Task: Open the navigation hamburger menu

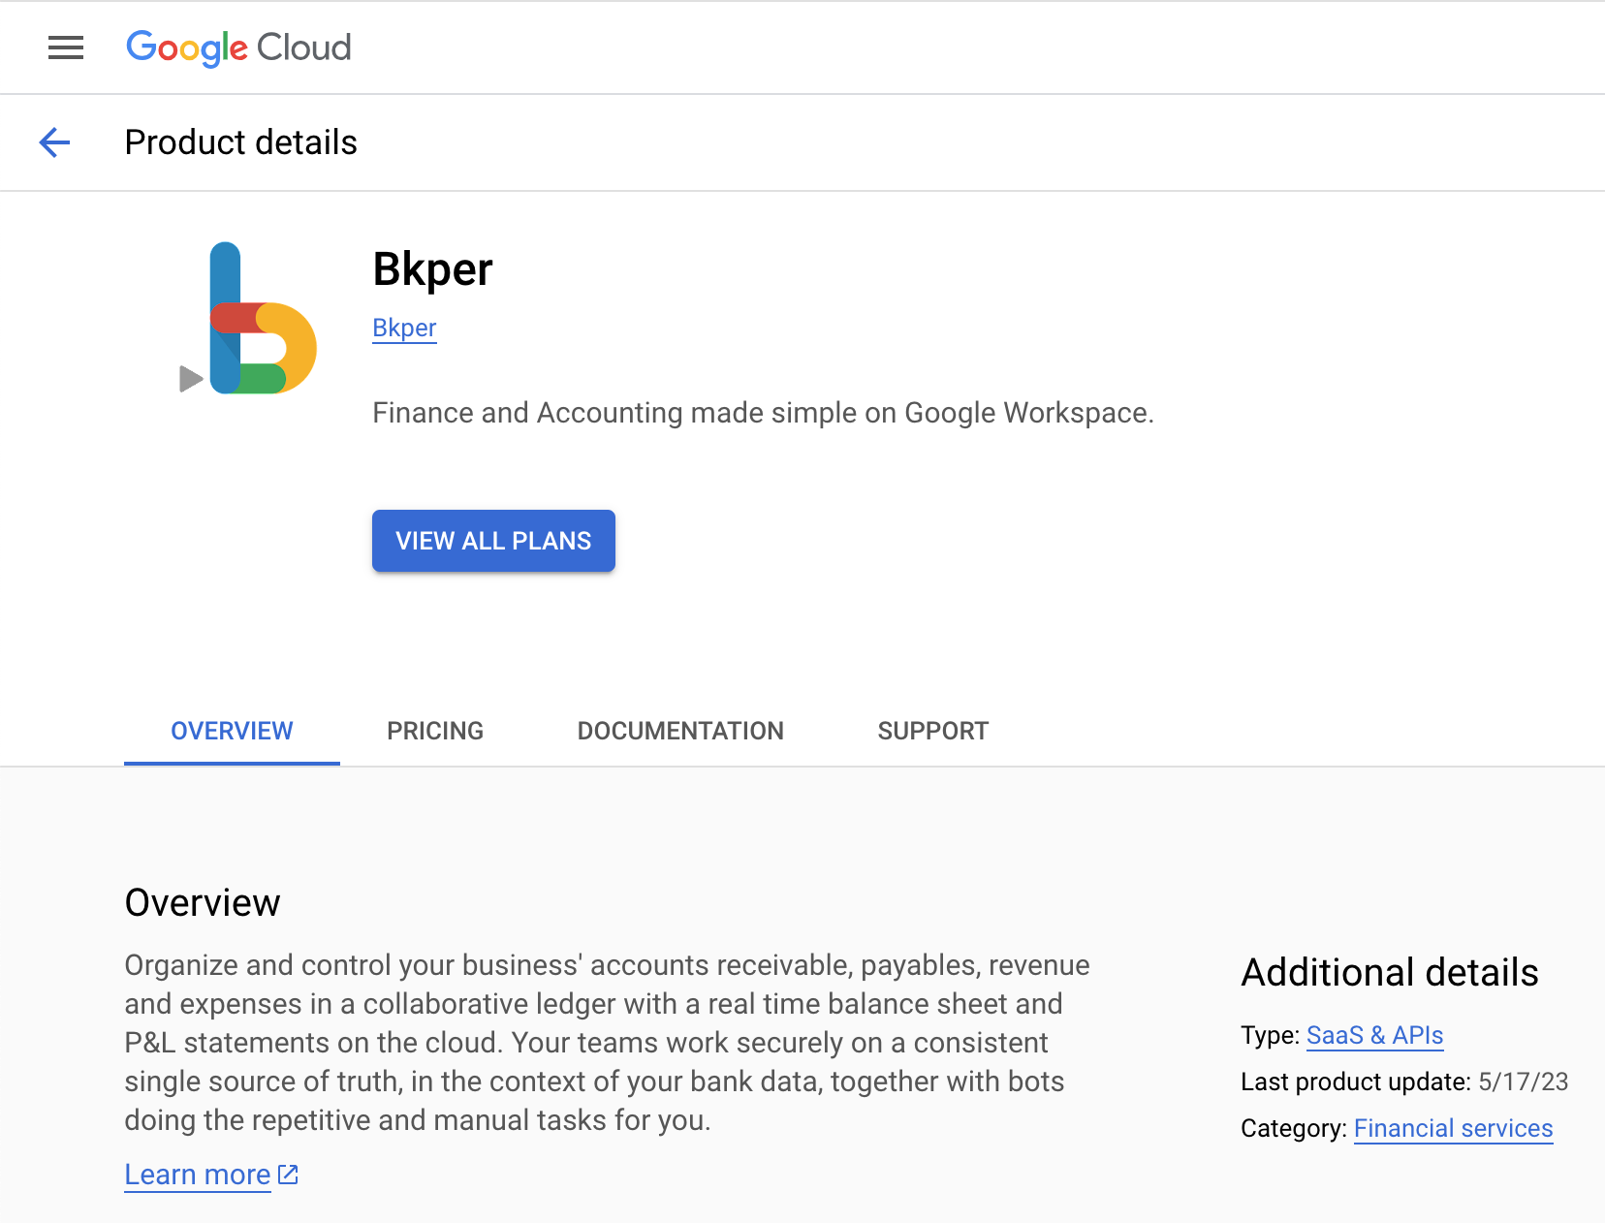Action: point(65,47)
